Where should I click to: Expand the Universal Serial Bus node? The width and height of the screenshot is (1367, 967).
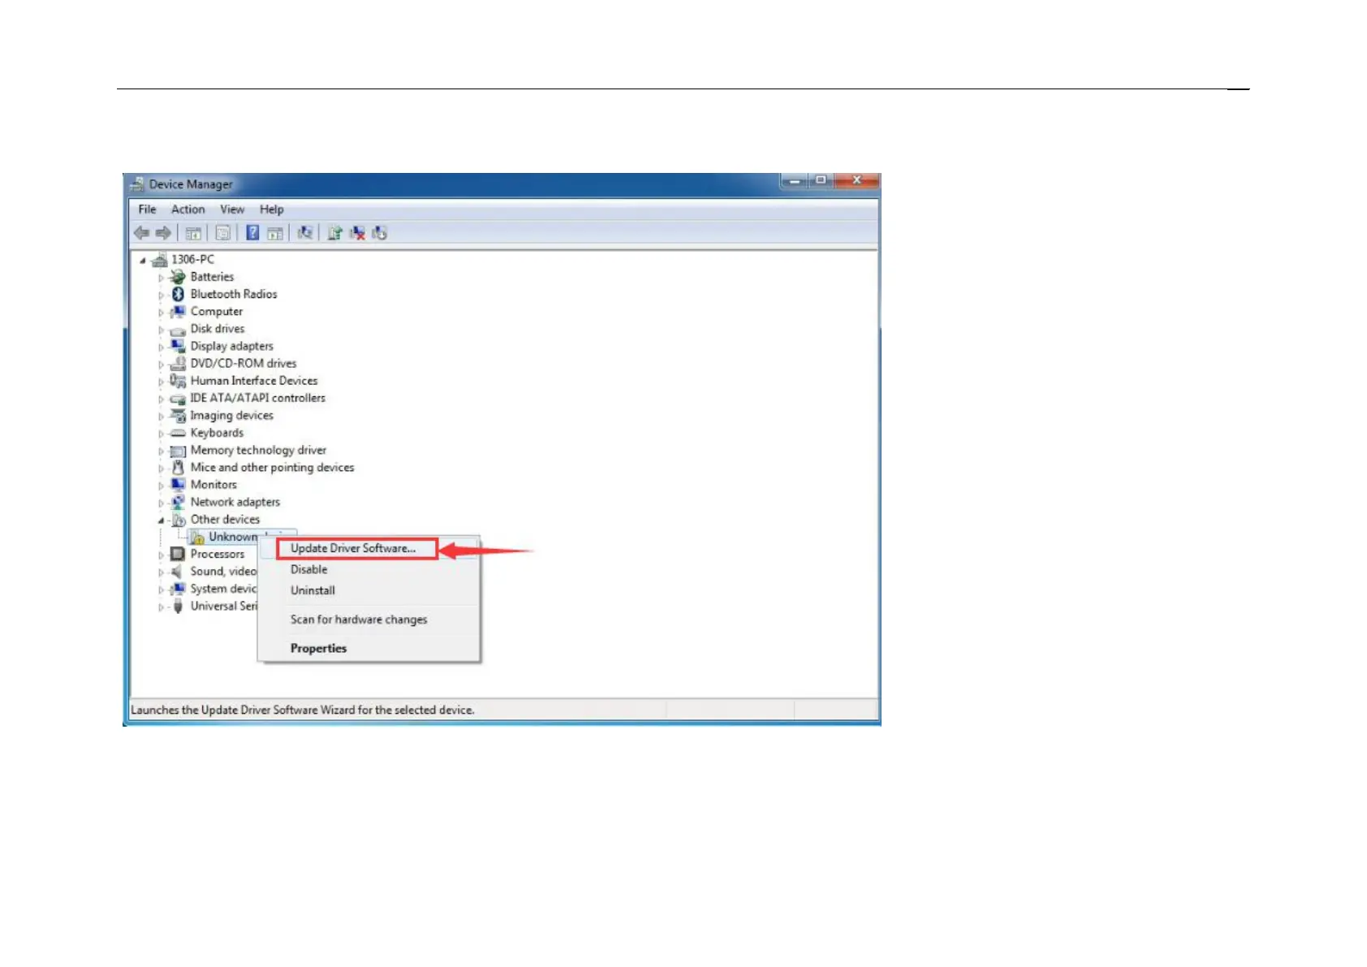(161, 607)
